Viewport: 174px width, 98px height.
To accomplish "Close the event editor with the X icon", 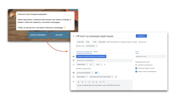I will pyautogui.click(x=74, y=36).
